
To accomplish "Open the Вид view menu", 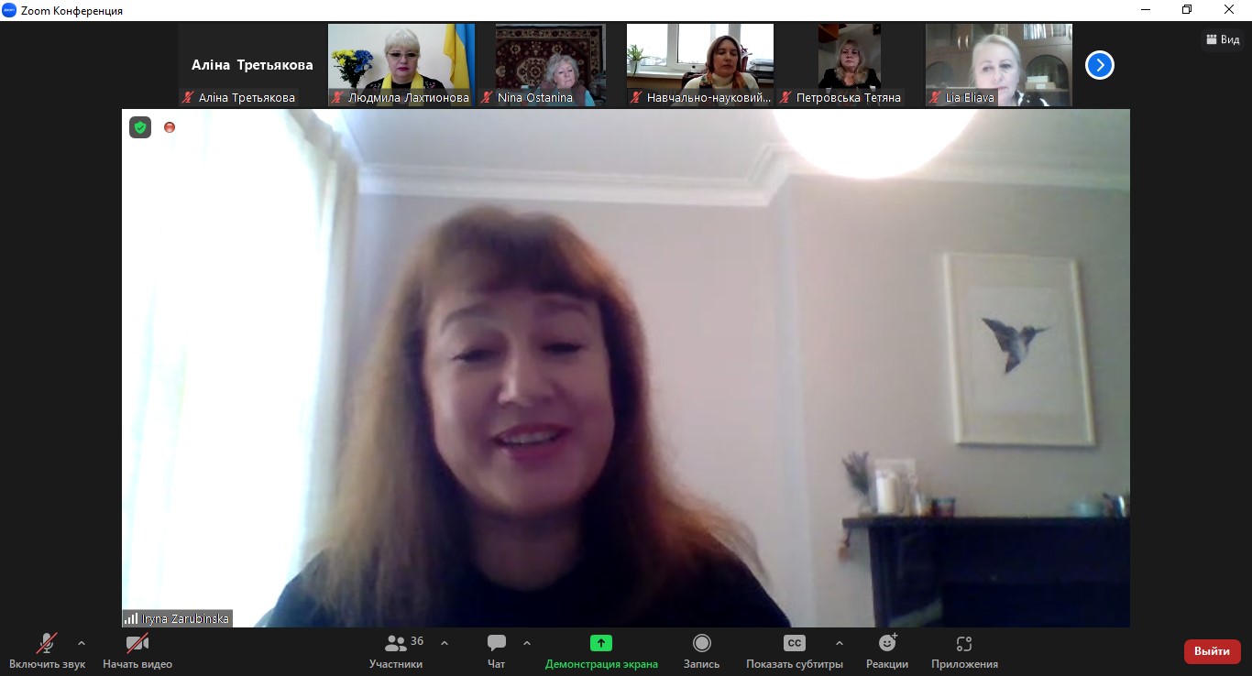I will click(x=1223, y=39).
